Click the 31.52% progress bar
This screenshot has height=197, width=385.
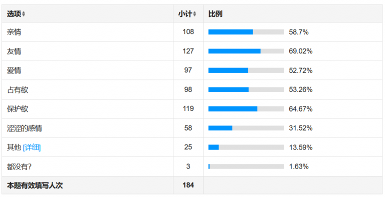coord(246,128)
